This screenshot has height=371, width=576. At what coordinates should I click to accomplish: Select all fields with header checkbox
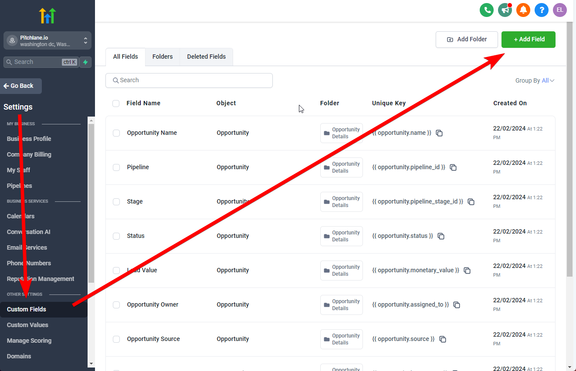point(116,104)
